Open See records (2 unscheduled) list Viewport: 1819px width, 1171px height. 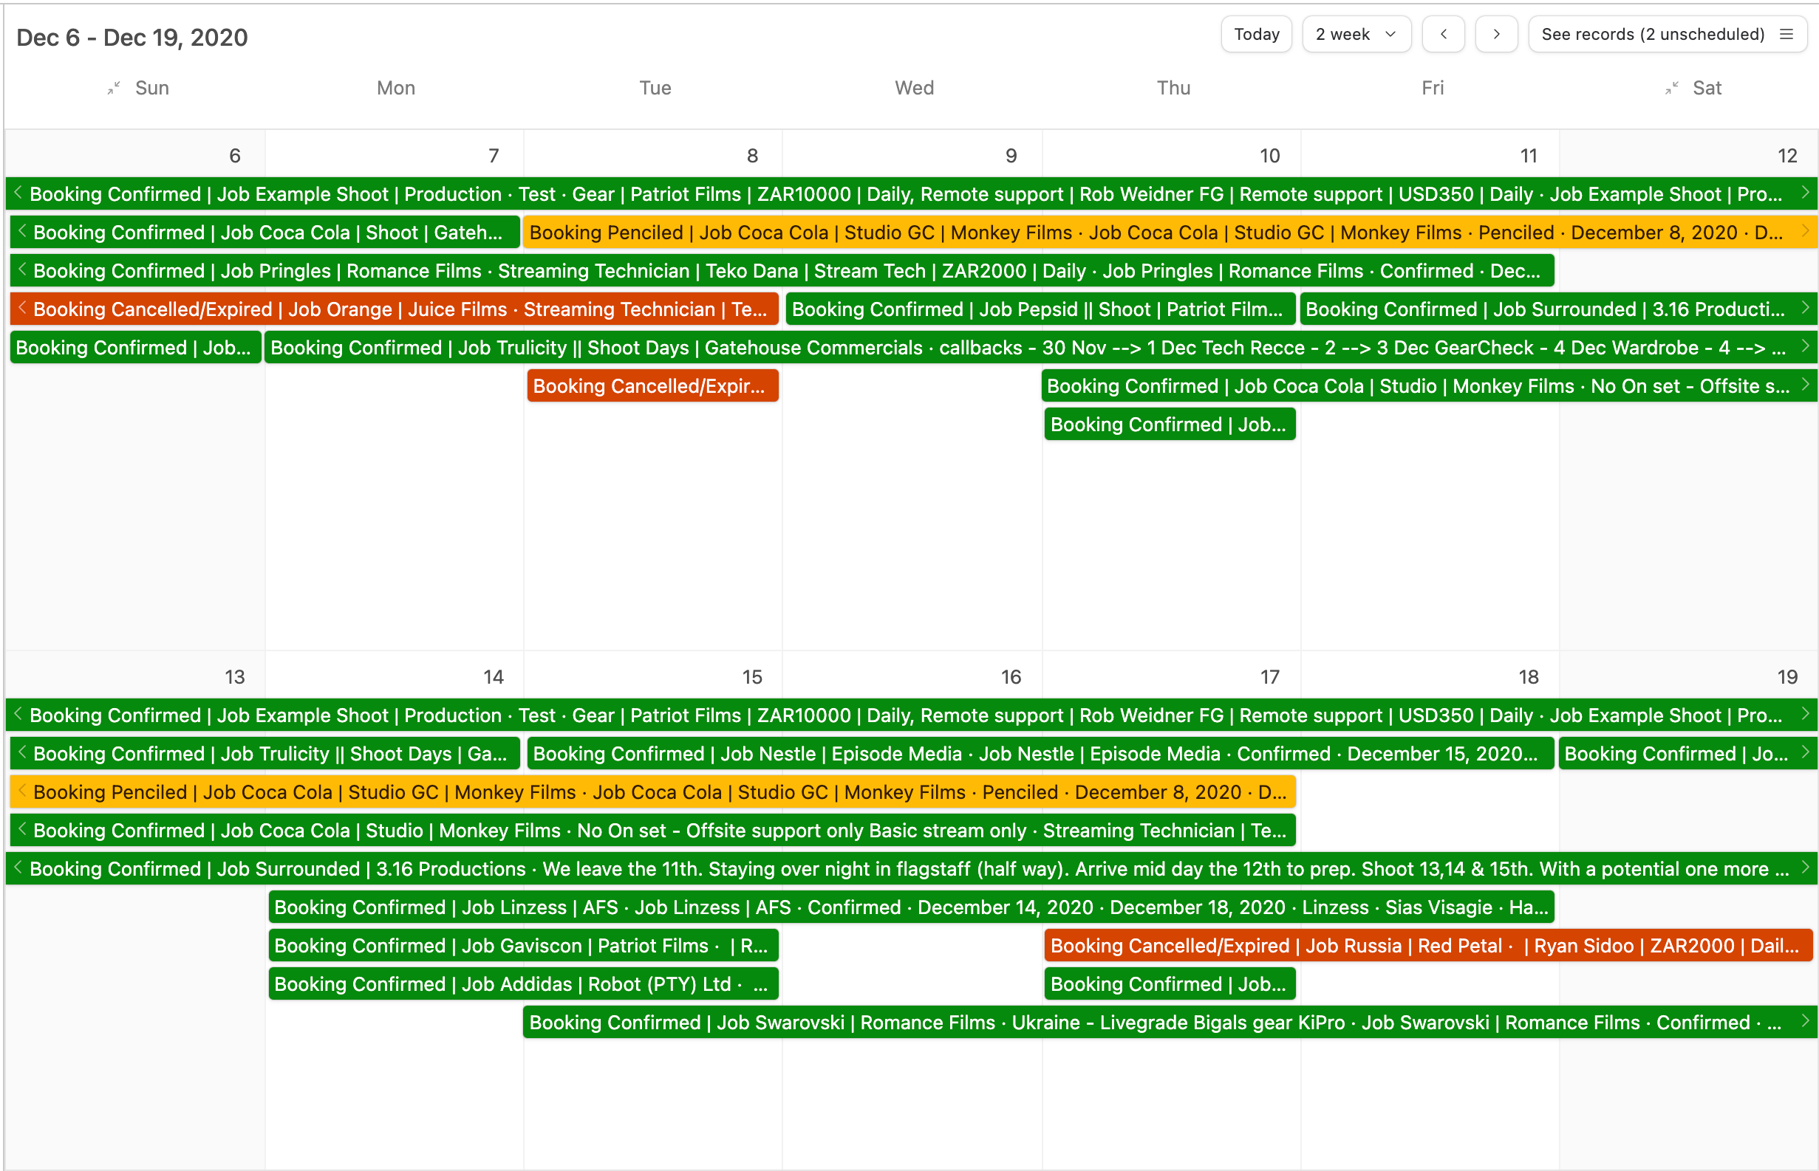(1668, 34)
